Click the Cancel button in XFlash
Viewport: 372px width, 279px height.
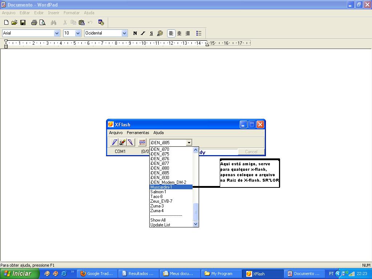coord(251,152)
